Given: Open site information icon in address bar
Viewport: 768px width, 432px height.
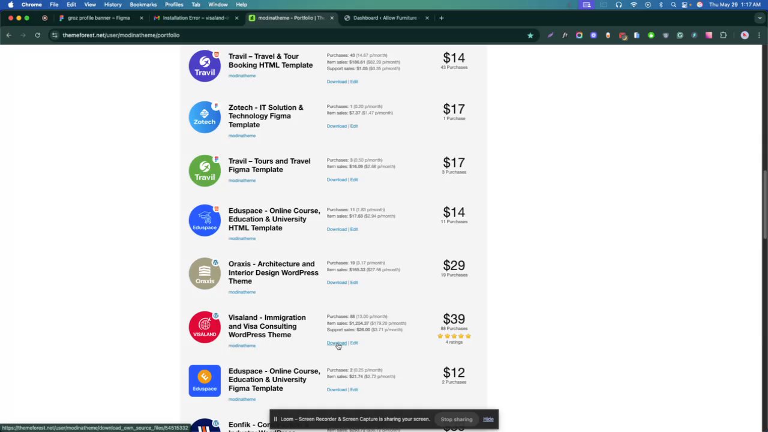Looking at the screenshot, I should (55, 35).
